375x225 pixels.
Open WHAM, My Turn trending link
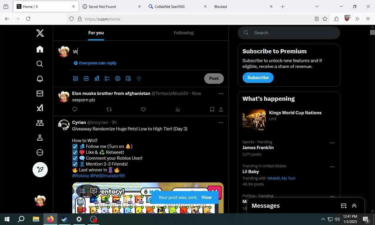(x=282, y=178)
